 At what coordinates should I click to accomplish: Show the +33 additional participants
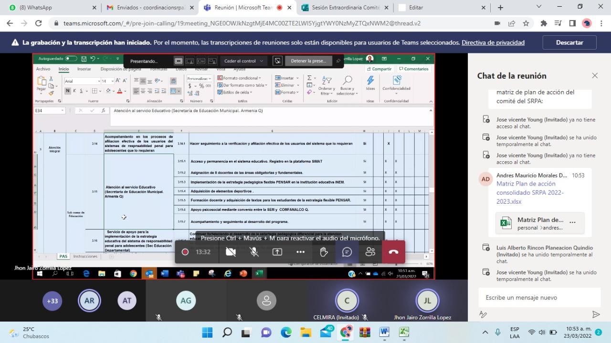coord(52,301)
